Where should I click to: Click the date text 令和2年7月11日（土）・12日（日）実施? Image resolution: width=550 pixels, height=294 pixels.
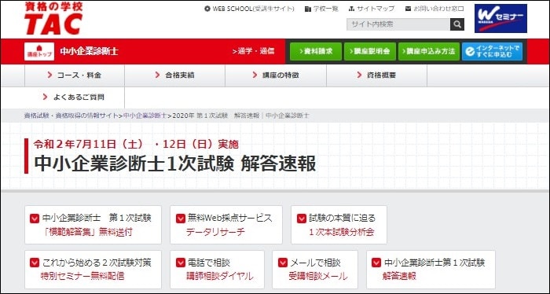click(x=136, y=144)
